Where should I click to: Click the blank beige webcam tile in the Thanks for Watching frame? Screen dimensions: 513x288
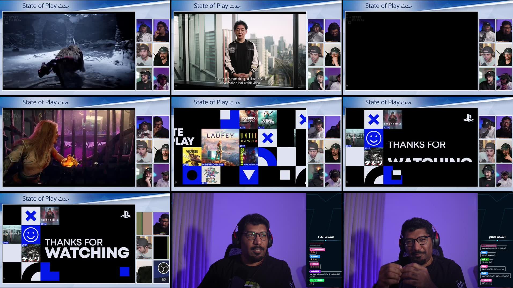click(x=144, y=223)
